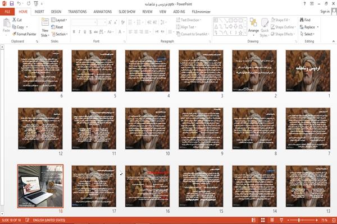Switch to Reading view icon
Viewport: 337px width, 224px height.
[272, 220]
